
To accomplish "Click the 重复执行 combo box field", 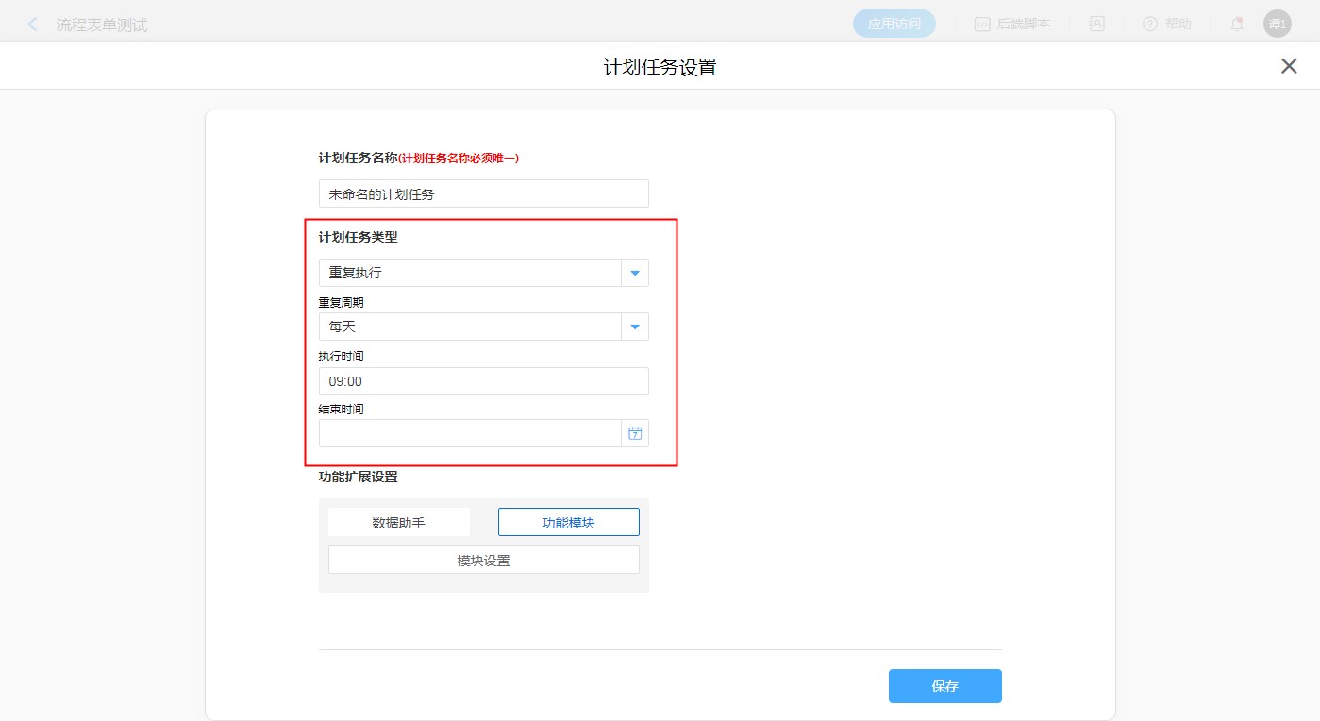I will click(469, 273).
